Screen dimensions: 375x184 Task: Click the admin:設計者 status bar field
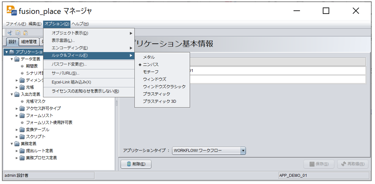point(49,176)
